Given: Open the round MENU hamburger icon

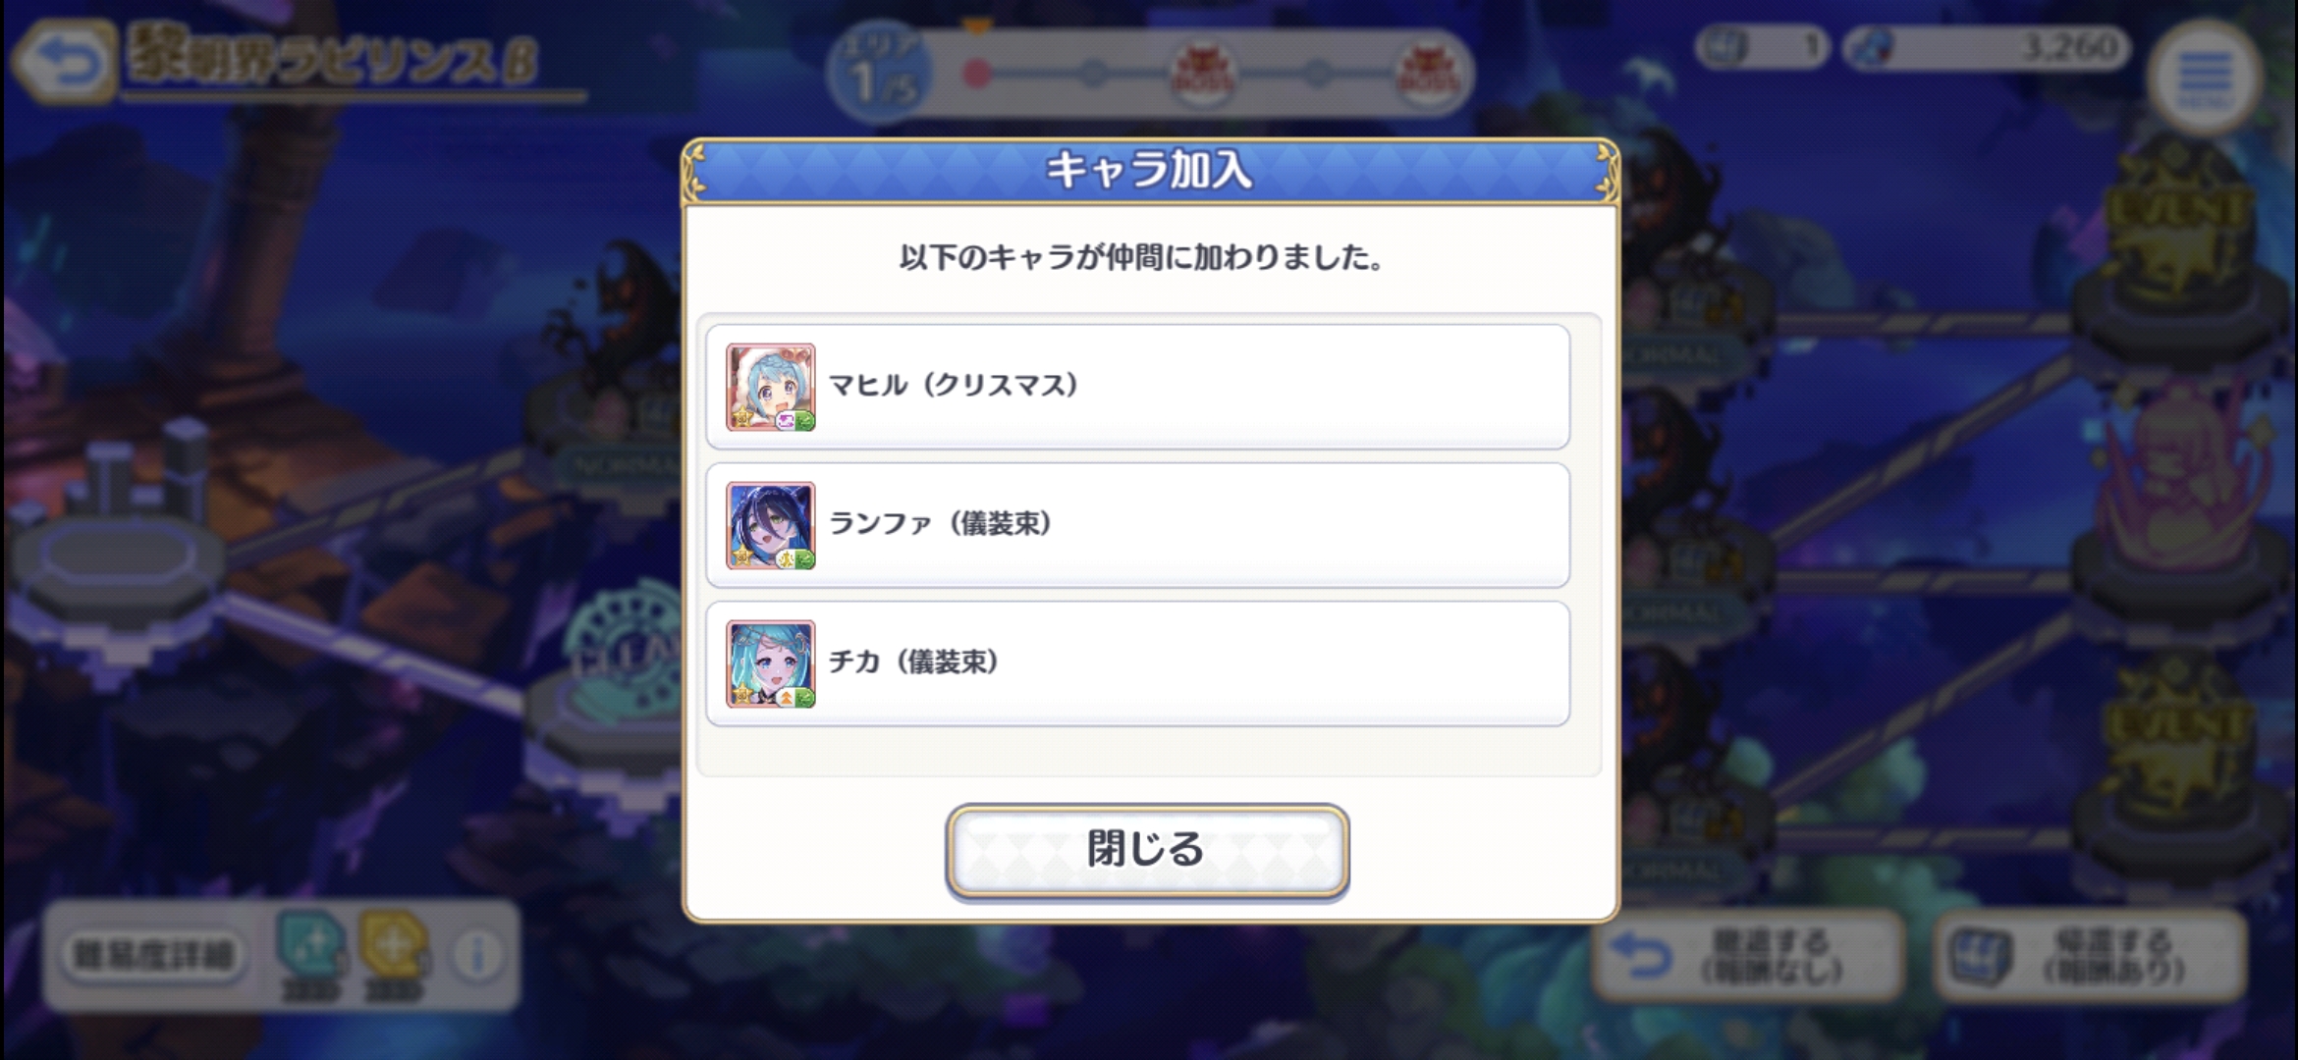Looking at the screenshot, I should pyautogui.click(x=2205, y=78).
